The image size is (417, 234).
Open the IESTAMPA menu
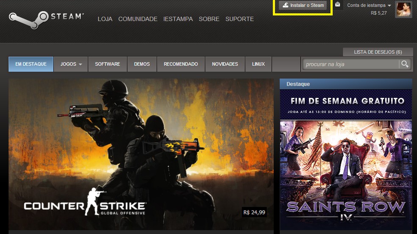[x=178, y=19]
